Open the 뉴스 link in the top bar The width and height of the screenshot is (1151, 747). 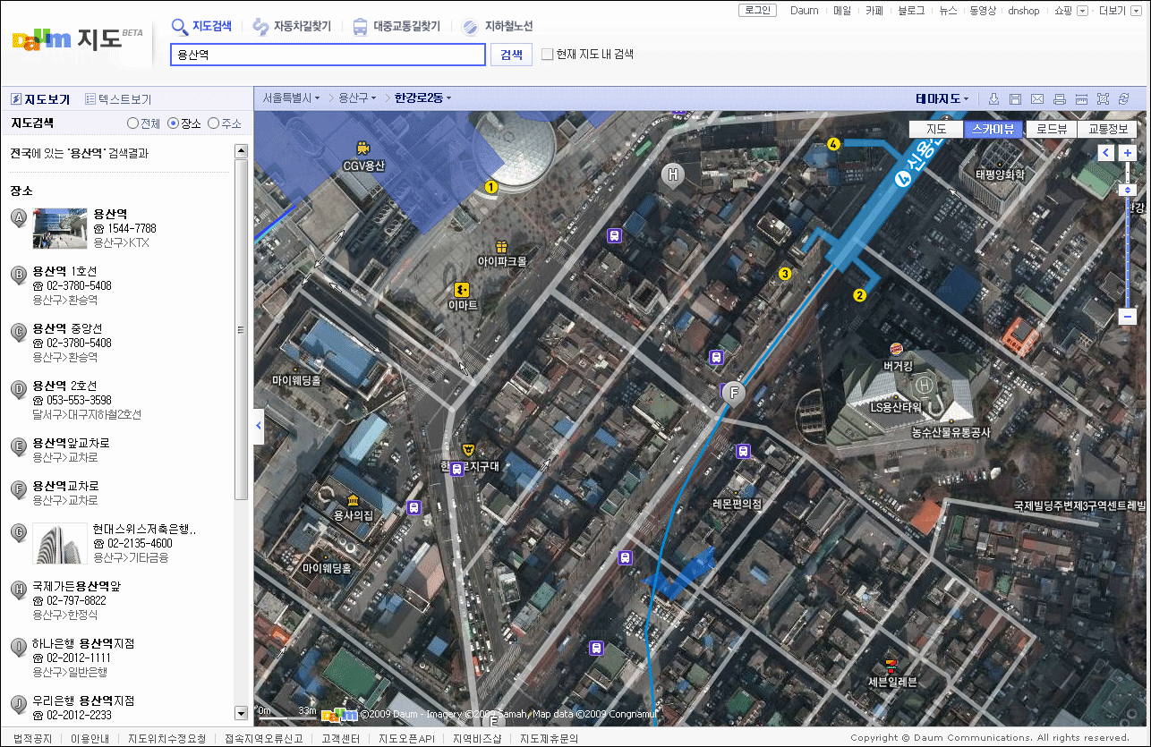(948, 11)
